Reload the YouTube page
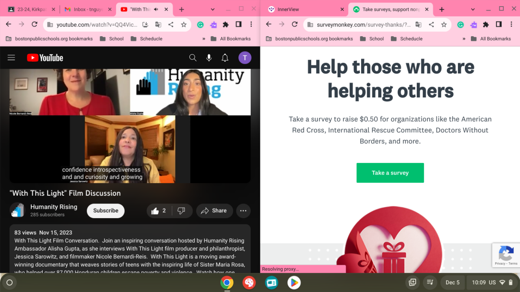 35,24
